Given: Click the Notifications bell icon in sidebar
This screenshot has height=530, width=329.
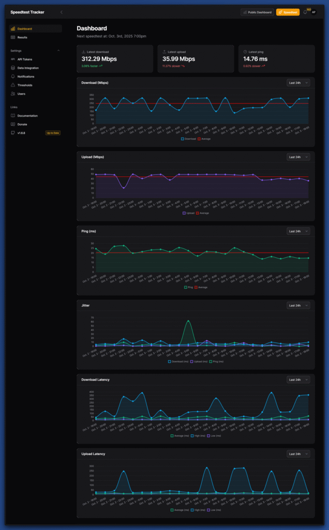Looking at the screenshot, I should 13,77.
